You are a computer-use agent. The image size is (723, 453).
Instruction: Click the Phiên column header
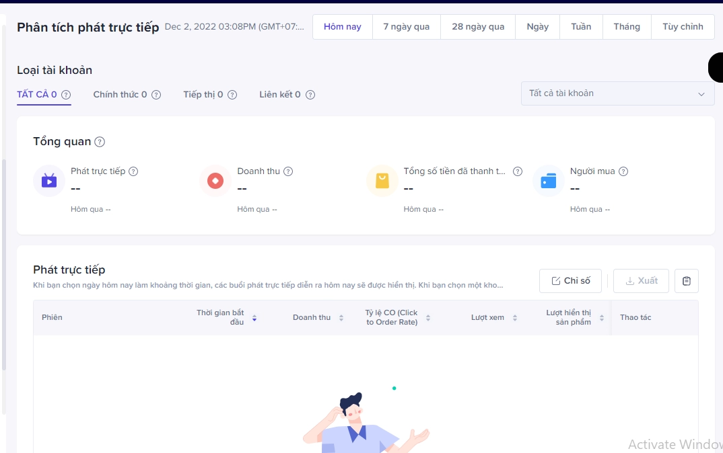click(52, 318)
